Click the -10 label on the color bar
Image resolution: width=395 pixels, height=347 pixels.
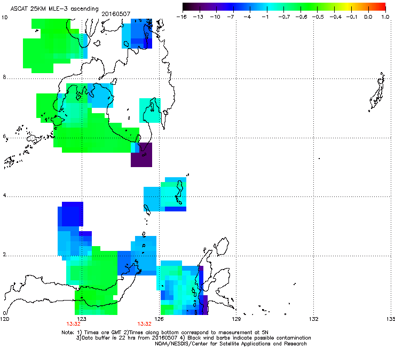(x=215, y=17)
